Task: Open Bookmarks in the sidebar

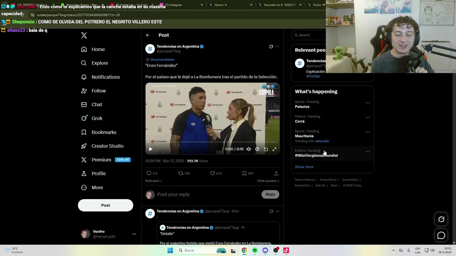Action: (99, 132)
